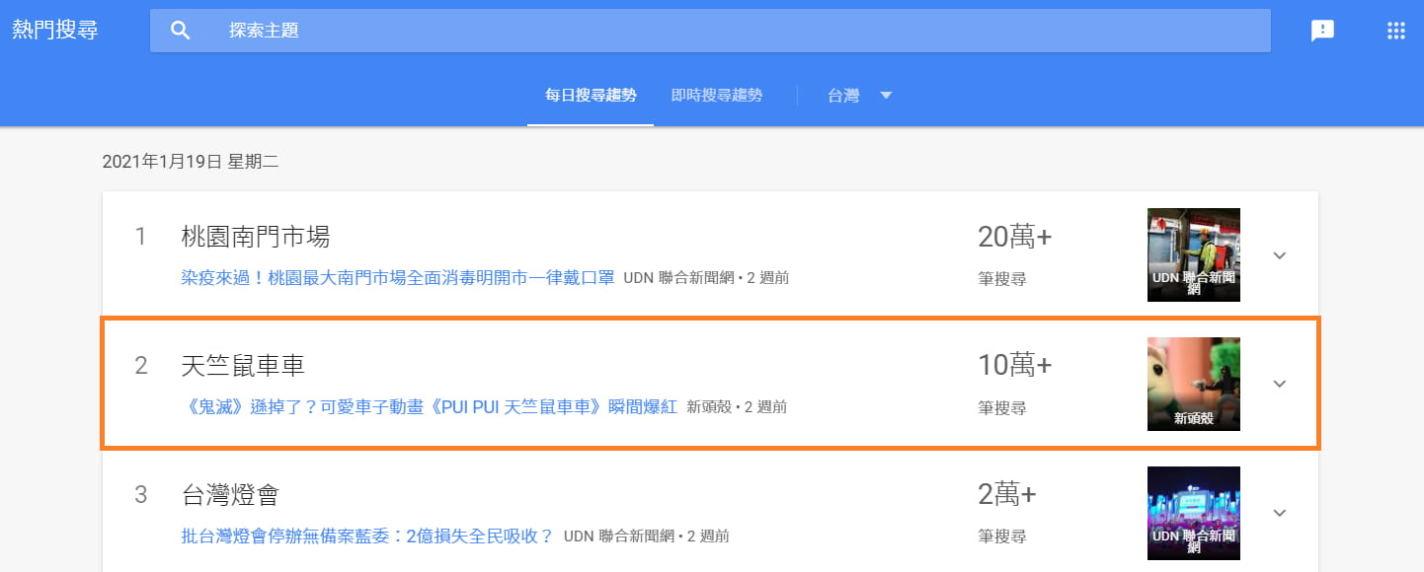Open the 台灣 region dropdown
1424x572 pixels.
pos(858,95)
